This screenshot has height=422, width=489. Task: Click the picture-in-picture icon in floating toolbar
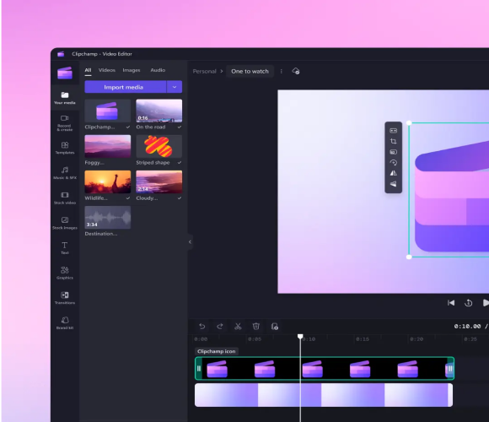[x=393, y=152]
